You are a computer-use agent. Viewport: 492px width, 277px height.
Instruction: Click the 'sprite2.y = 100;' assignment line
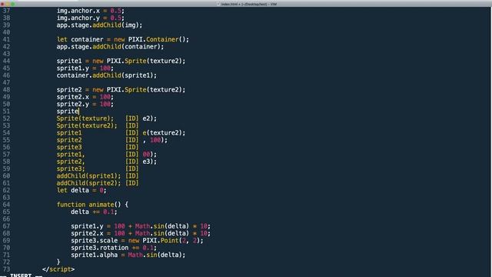[85, 104]
